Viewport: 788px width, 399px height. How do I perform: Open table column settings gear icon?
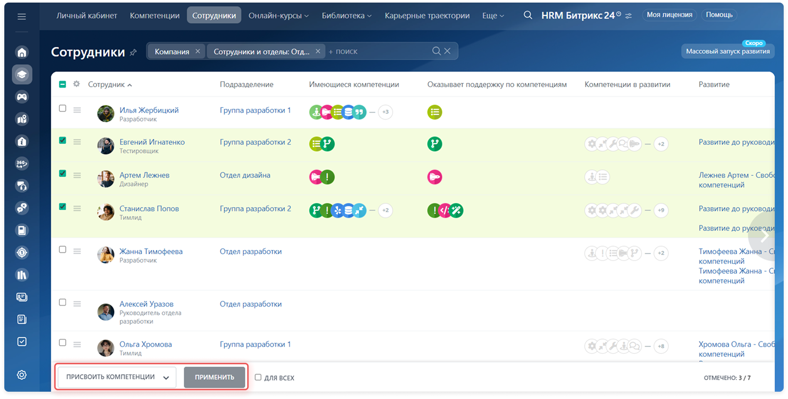click(x=77, y=84)
